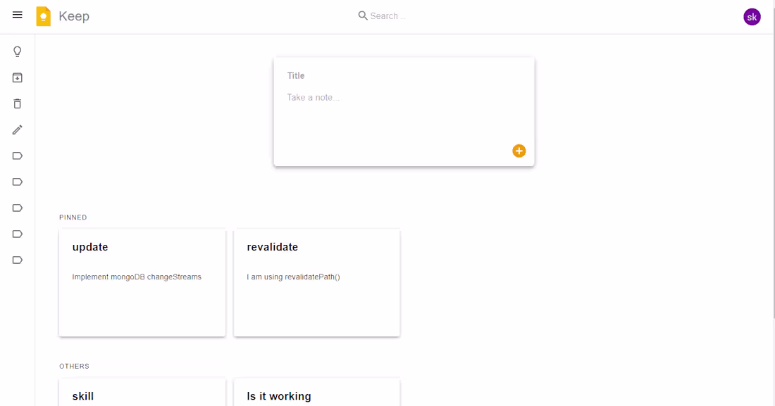The width and height of the screenshot is (775, 406).
Task: Open the navigation hamburger menu
Action: pos(17,15)
